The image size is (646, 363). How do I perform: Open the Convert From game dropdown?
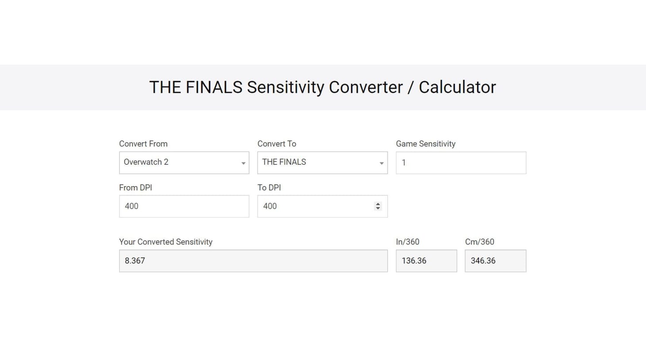[x=184, y=162]
